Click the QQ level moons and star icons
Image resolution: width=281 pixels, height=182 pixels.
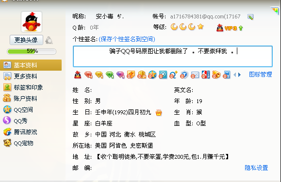pyautogui.click(x=187, y=27)
